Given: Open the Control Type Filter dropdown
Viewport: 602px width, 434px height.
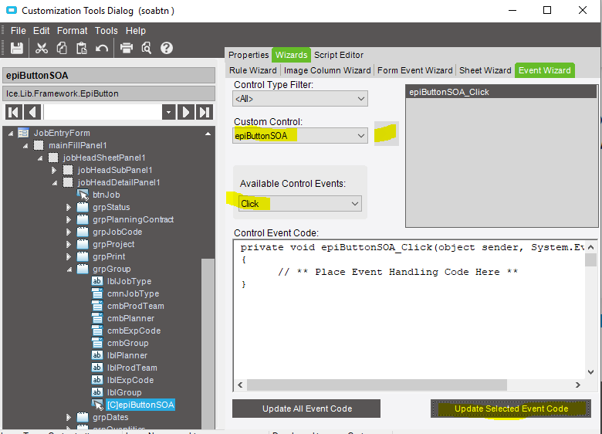Looking at the screenshot, I should 300,99.
